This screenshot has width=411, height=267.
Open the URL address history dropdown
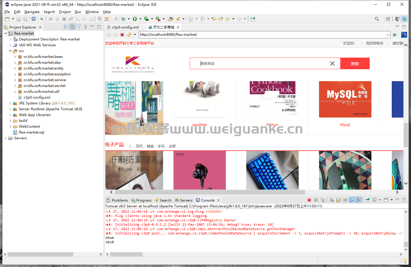[x=388, y=35]
